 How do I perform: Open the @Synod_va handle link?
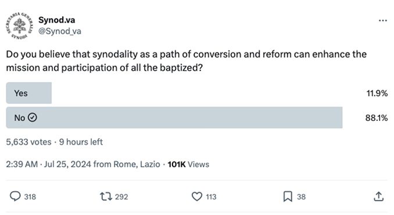59,31
